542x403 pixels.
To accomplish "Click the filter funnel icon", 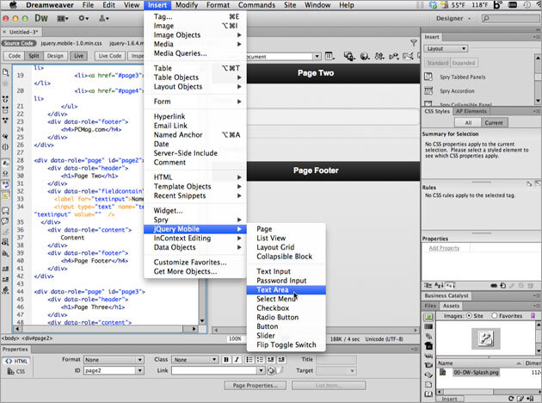I will click(414, 43).
